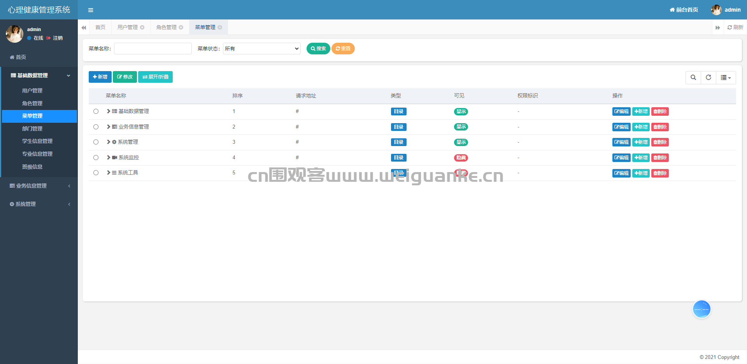The height and width of the screenshot is (364, 747).
Task: Close the 菜单管理 tab
Action: pyautogui.click(x=220, y=27)
